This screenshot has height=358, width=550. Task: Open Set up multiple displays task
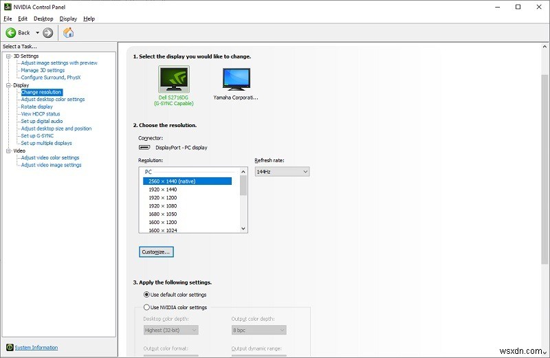46,143
